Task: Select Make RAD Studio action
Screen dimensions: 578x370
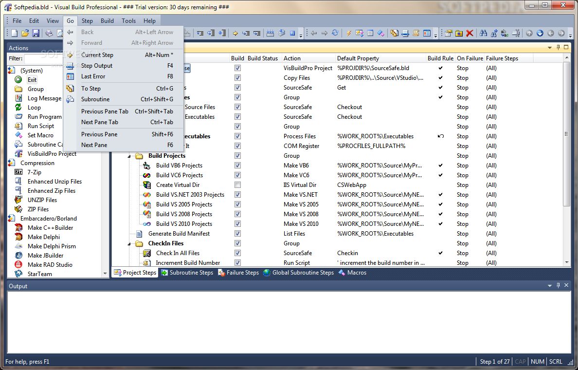Action: click(x=50, y=264)
